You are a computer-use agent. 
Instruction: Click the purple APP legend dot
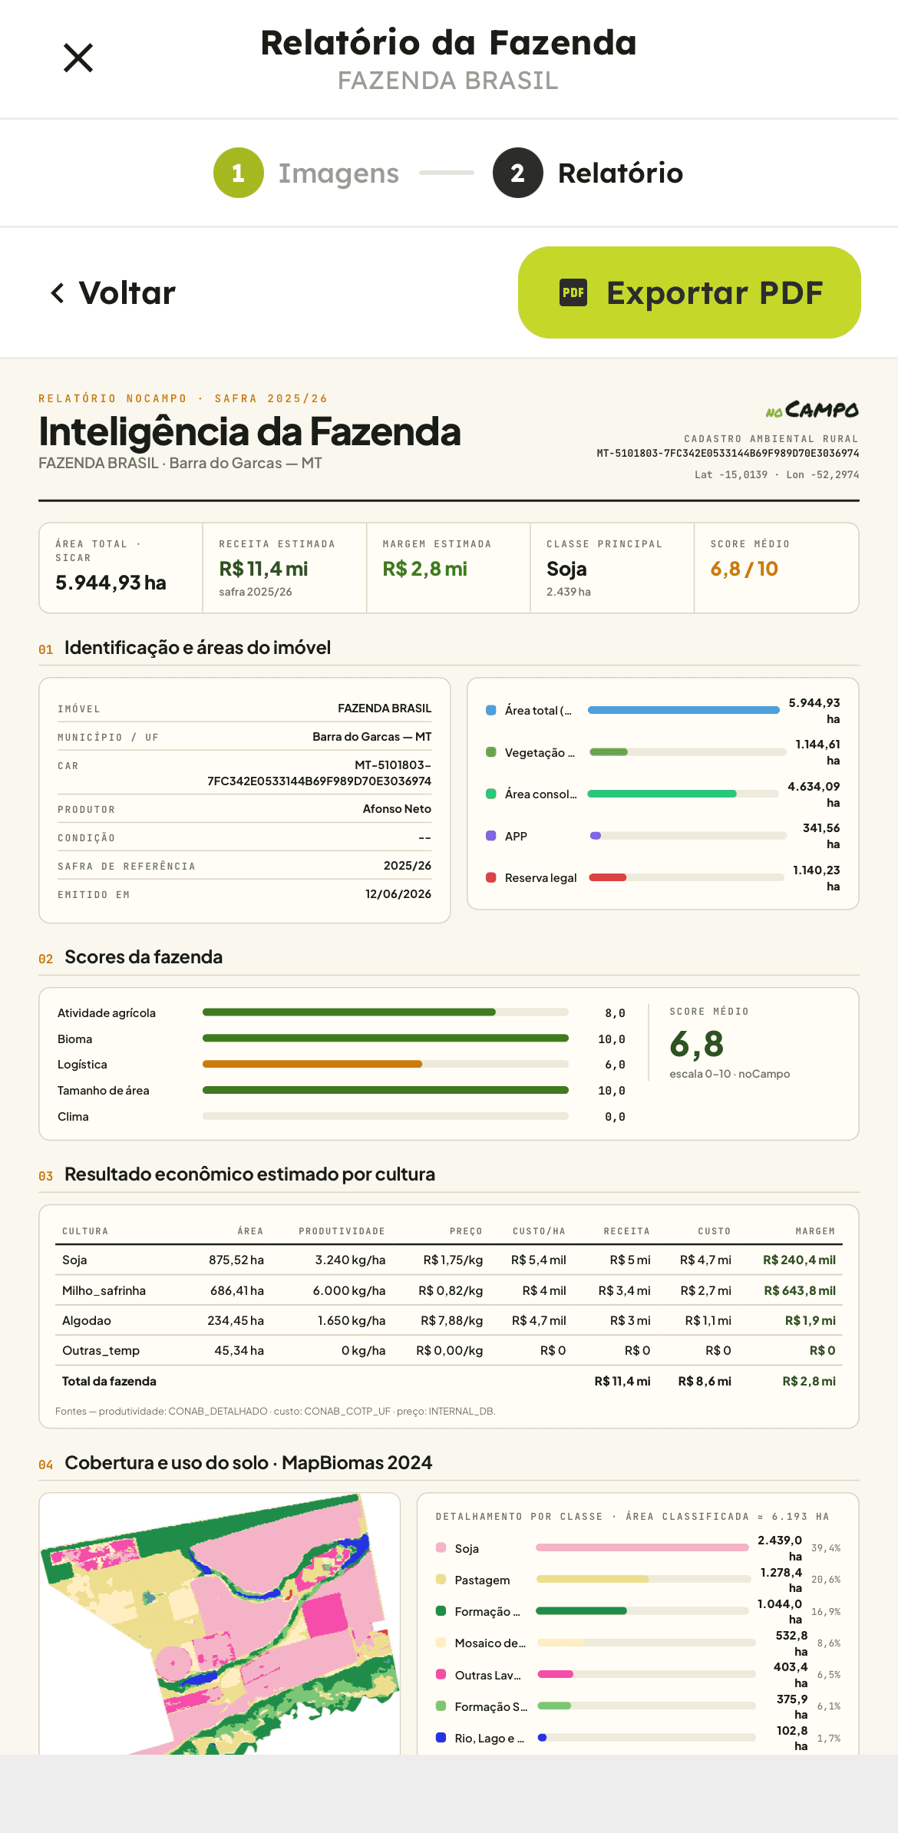491,836
